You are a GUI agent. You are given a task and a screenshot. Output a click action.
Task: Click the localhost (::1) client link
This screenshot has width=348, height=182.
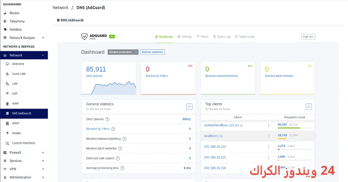point(213,136)
